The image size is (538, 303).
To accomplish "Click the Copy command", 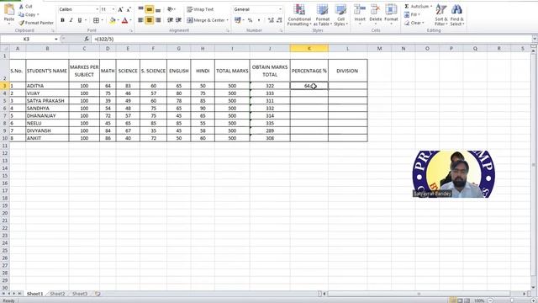I will pos(28,14).
